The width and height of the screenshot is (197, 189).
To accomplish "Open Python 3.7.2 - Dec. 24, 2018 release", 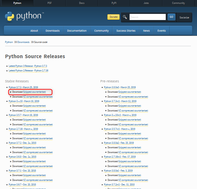I will click(22, 143).
